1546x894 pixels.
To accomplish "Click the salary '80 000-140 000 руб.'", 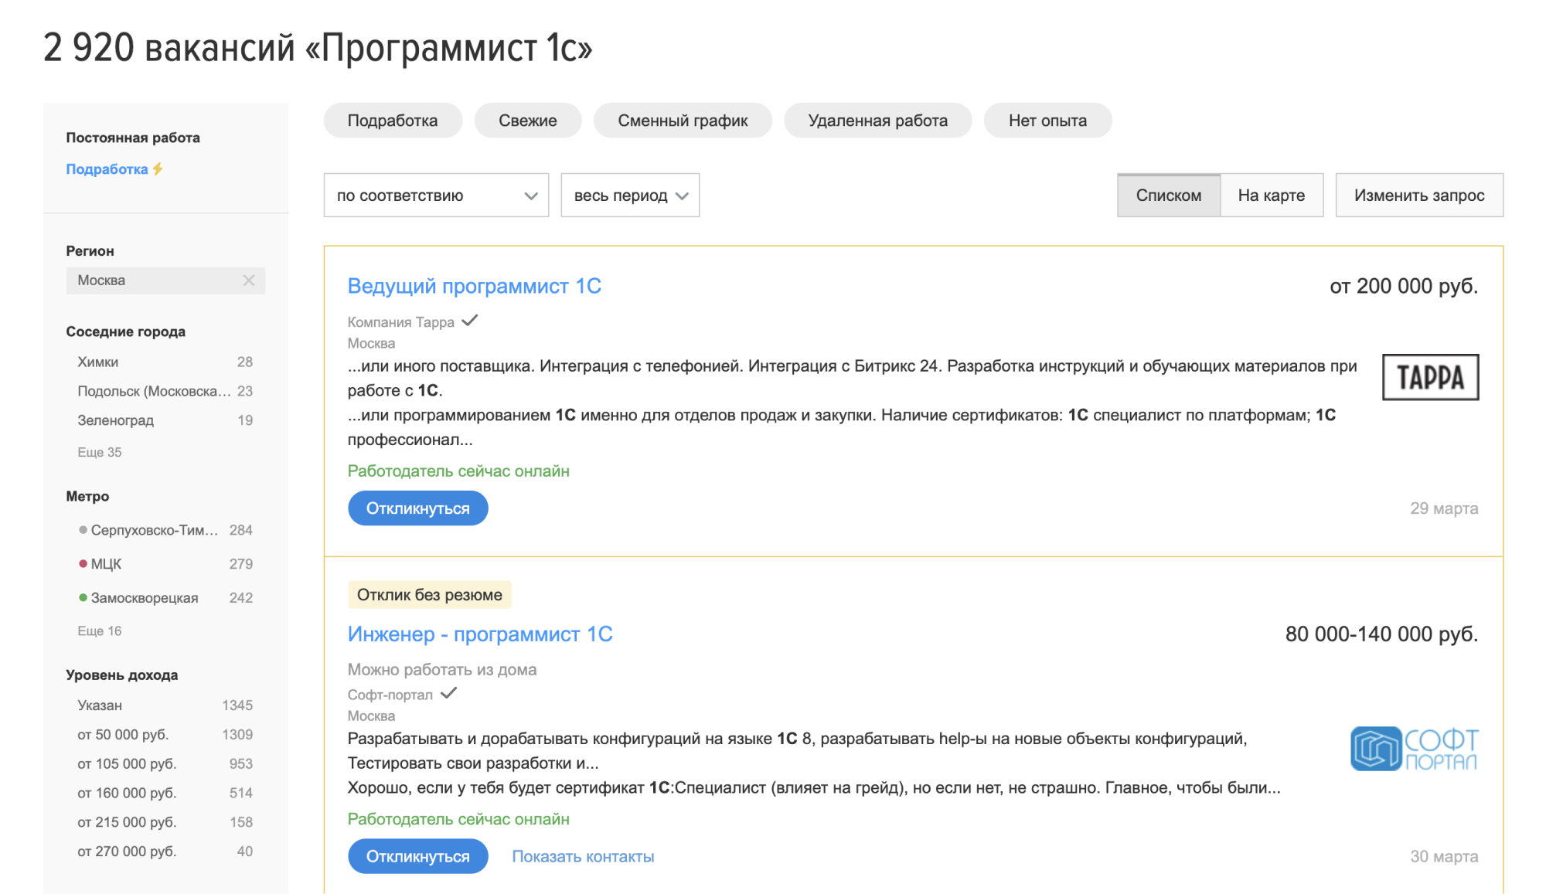I will click(1381, 634).
